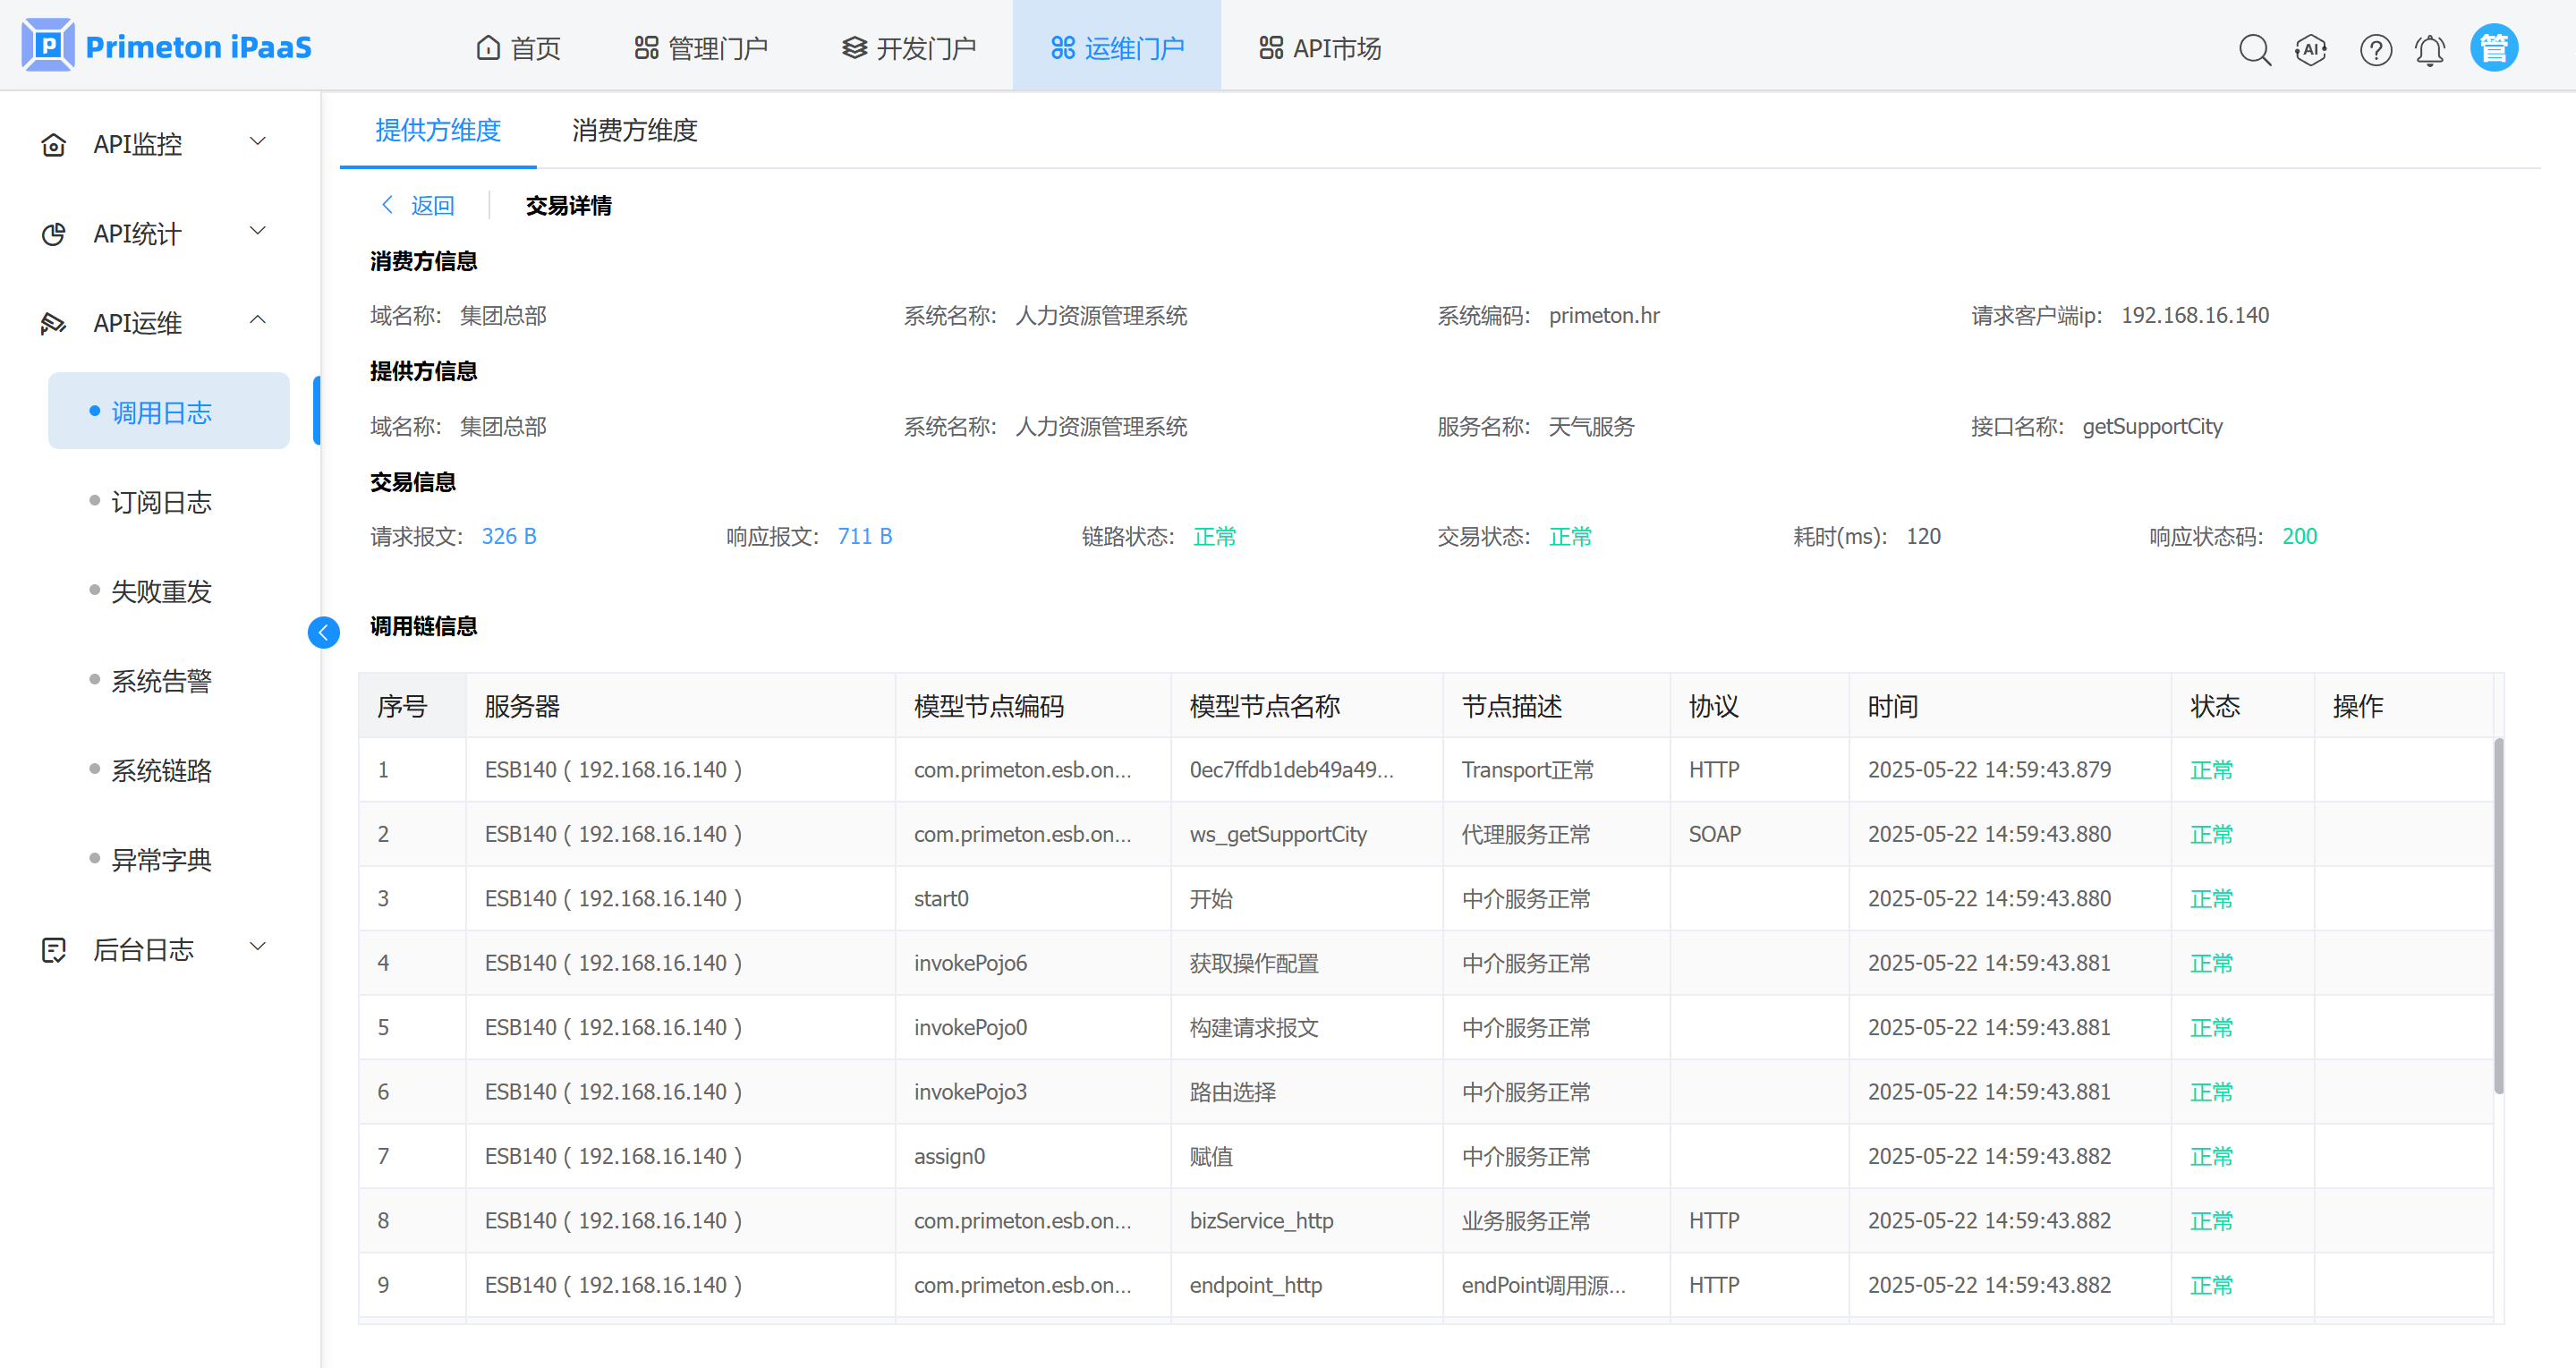
Task: Expand the 后台日志 menu chevron
Action: pyautogui.click(x=258, y=947)
